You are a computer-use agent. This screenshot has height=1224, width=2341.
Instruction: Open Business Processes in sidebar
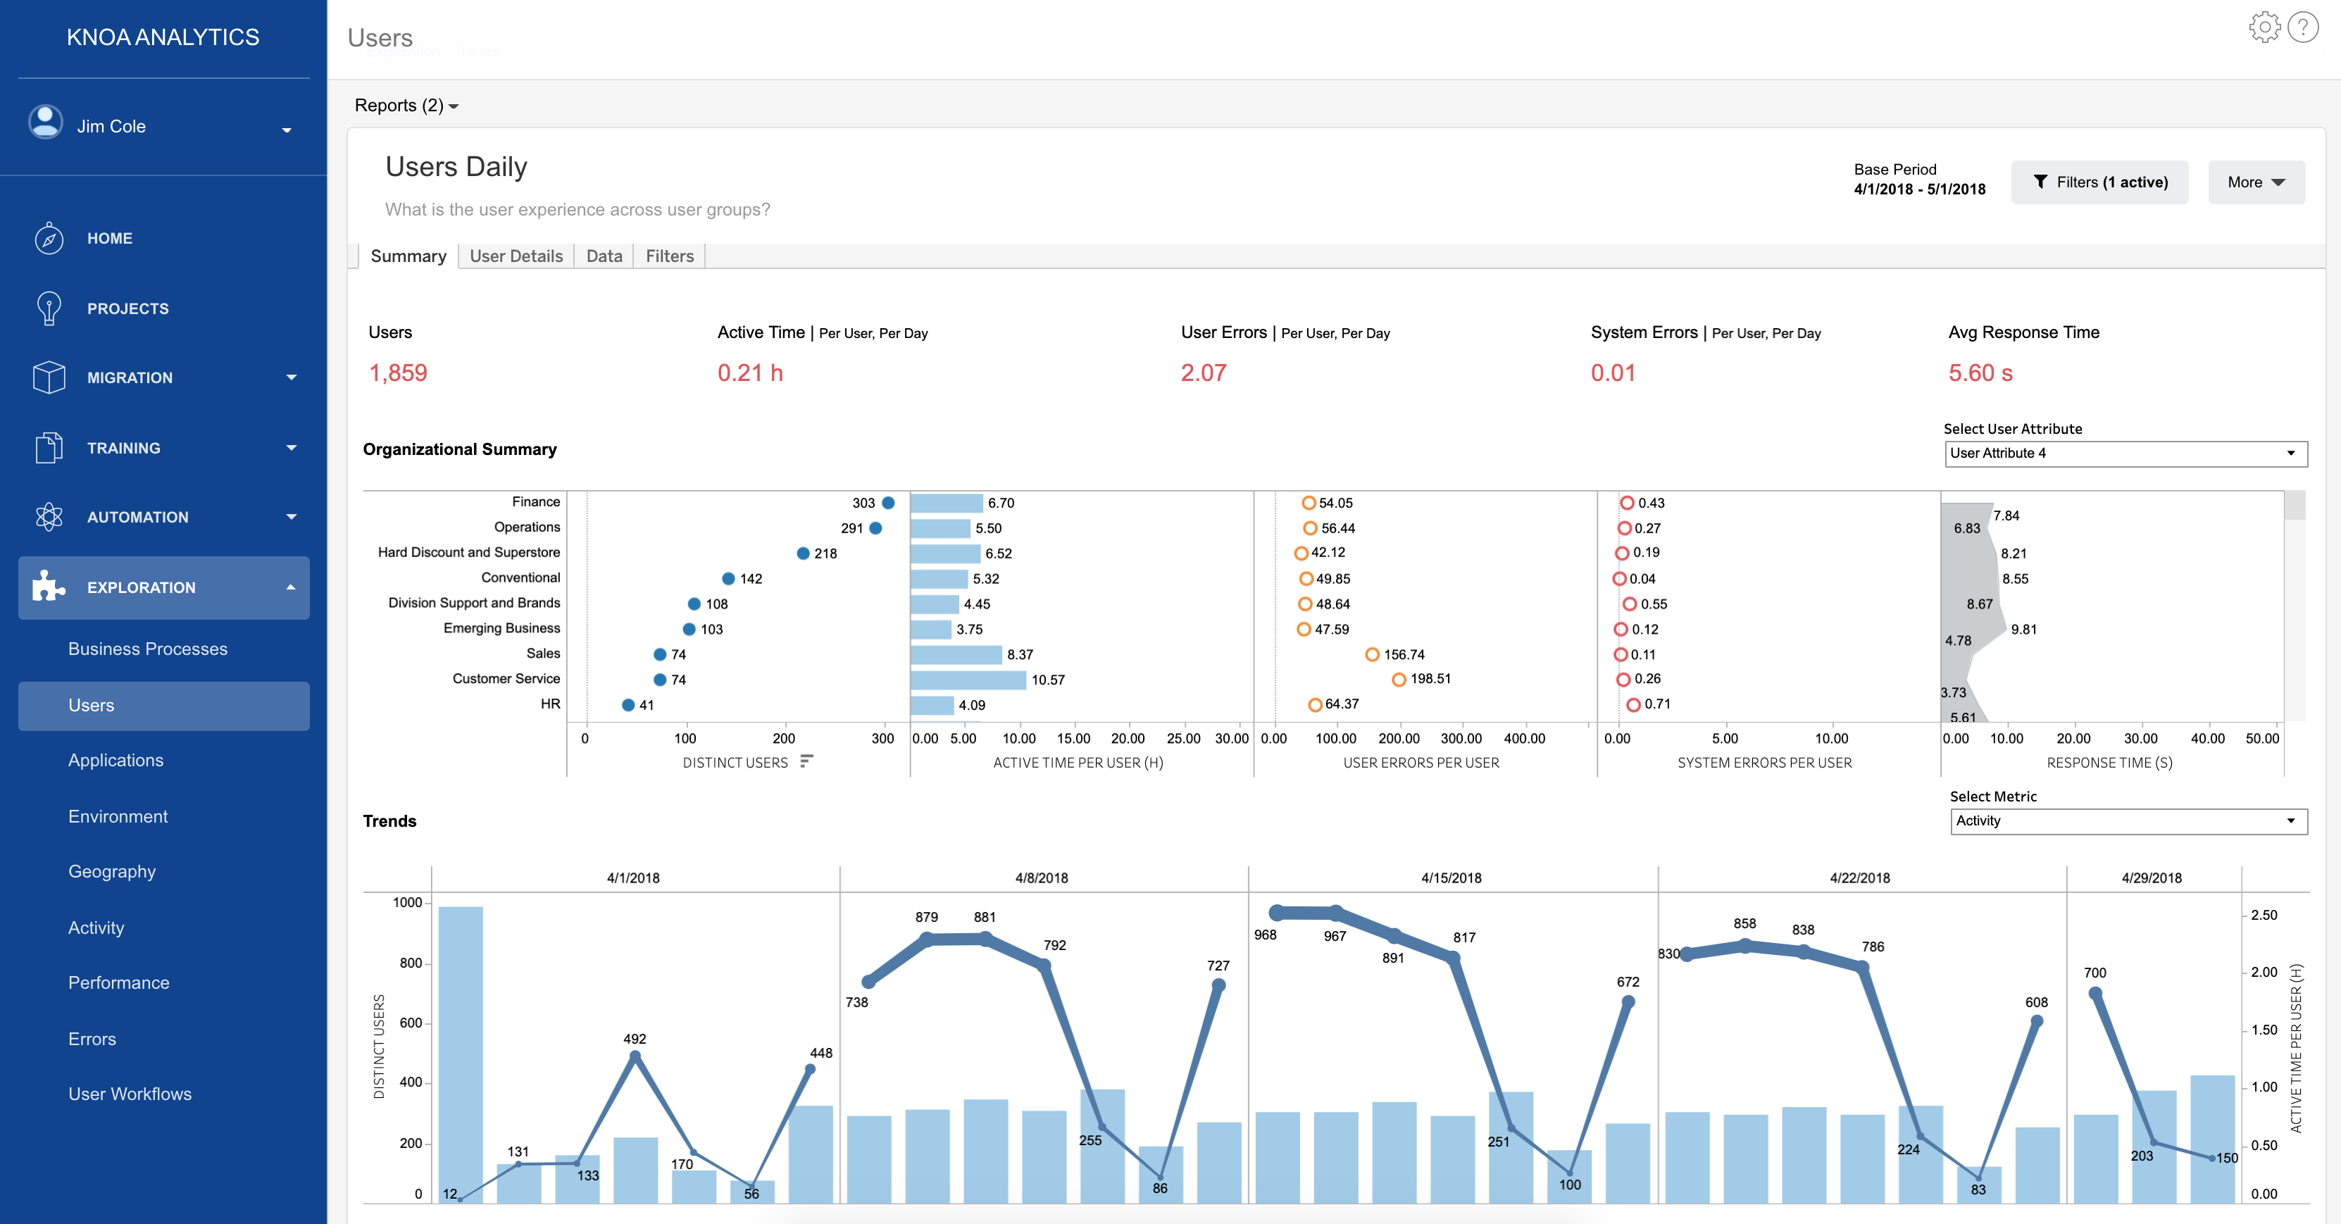click(x=147, y=649)
